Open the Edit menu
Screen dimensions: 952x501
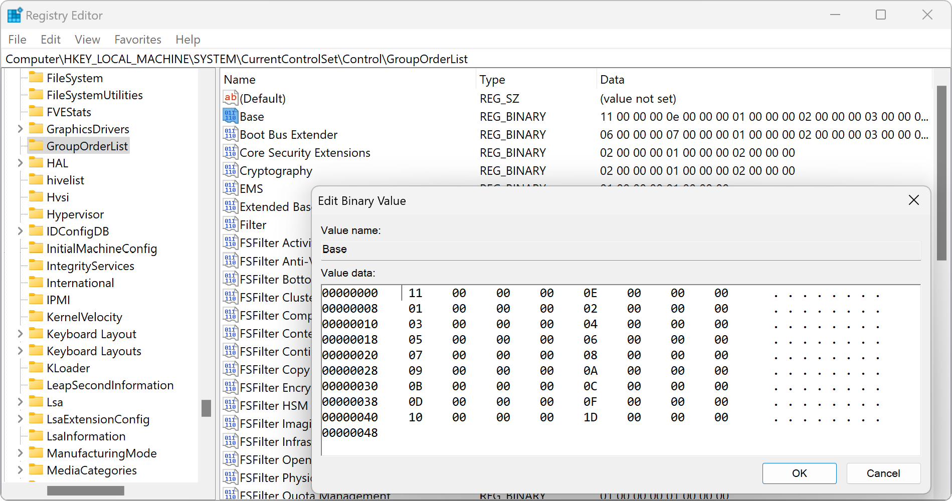[x=51, y=40]
